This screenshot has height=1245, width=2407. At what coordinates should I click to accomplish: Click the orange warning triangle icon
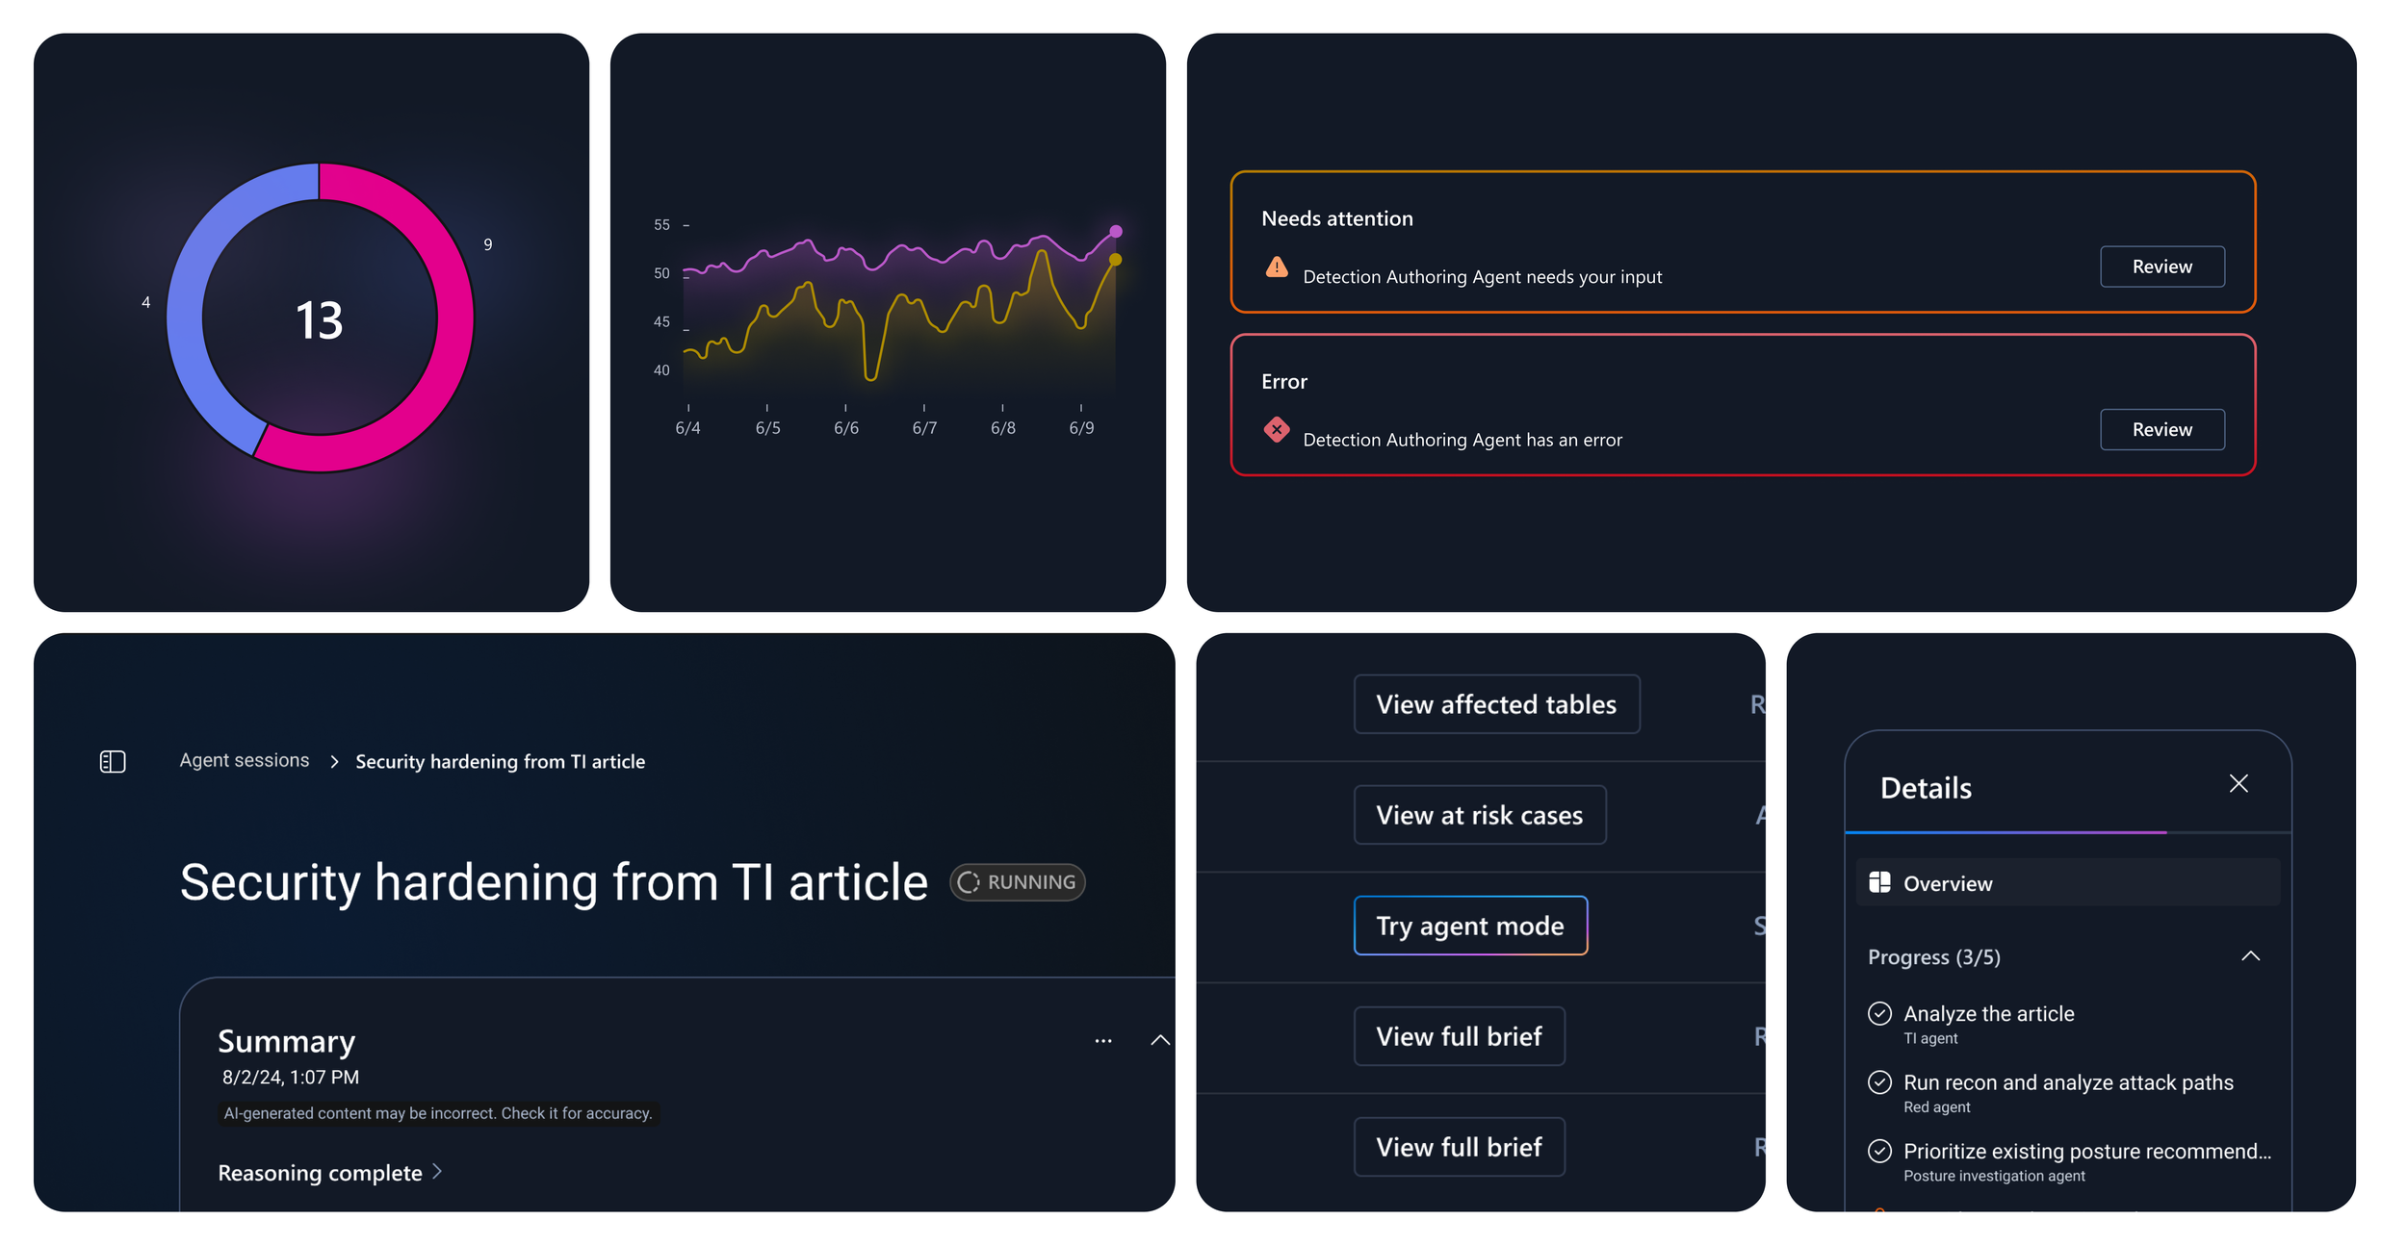point(1277,267)
